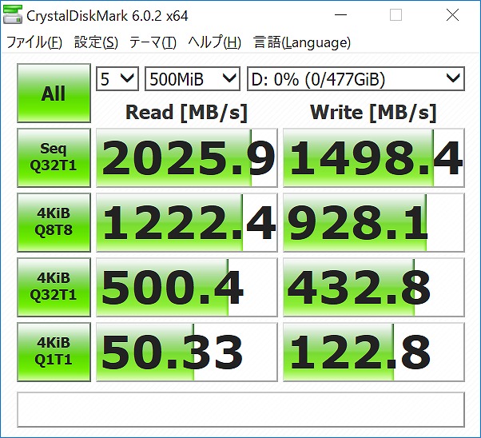Image resolution: width=481 pixels, height=438 pixels.
Task: Click the 4KiB Q32T1 read value 500.4
Action: point(187,287)
